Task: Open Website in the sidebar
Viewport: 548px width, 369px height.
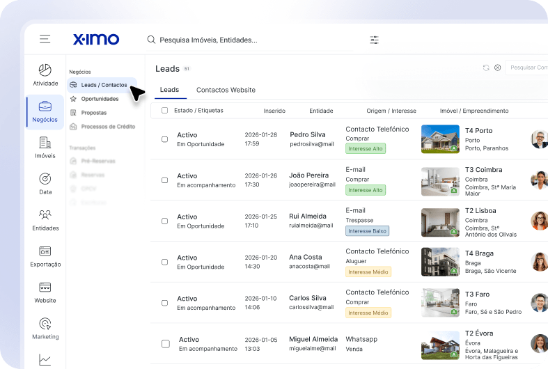Action: (x=45, y=293)
